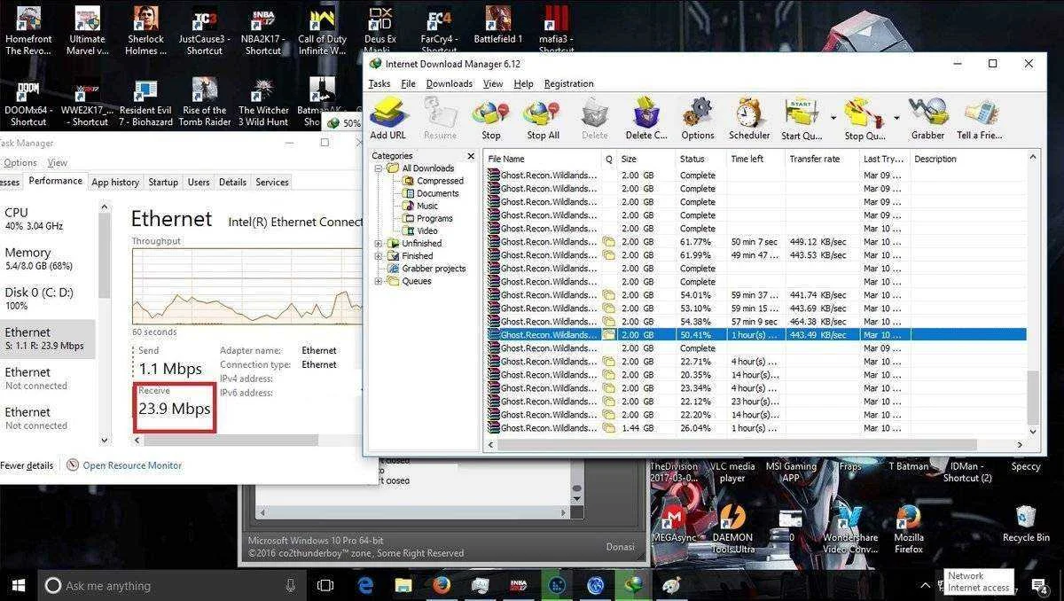
Task: Click the Stop Queue toolbar icon
Action: [x=864, y=118]
